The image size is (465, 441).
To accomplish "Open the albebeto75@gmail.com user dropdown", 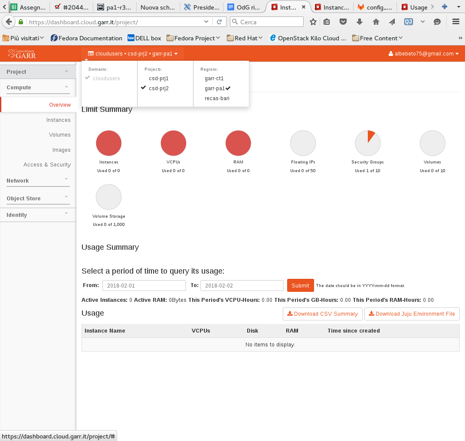I will (424, 54).
